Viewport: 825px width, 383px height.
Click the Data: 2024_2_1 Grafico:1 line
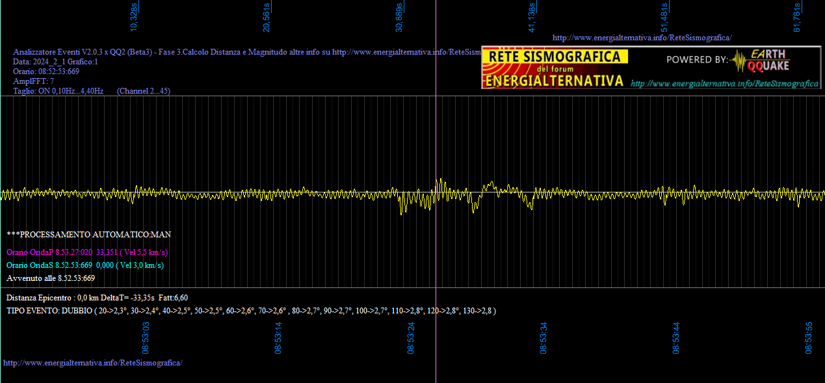click(55, 62)
